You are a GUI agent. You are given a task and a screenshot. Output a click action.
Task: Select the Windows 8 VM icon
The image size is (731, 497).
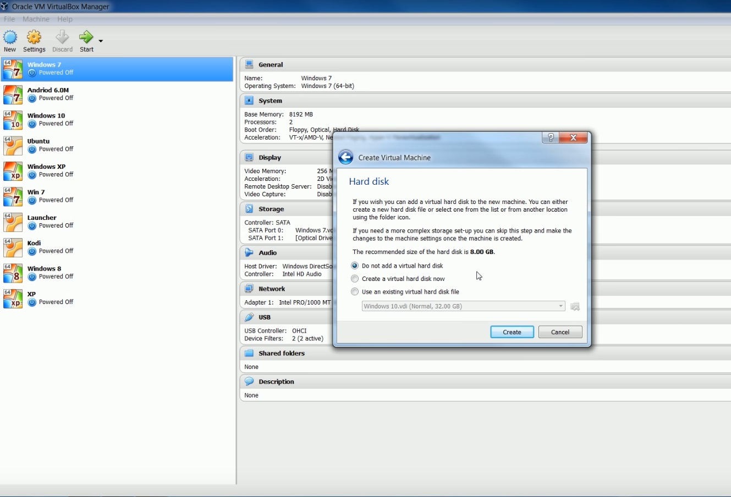tap(13, 273)
